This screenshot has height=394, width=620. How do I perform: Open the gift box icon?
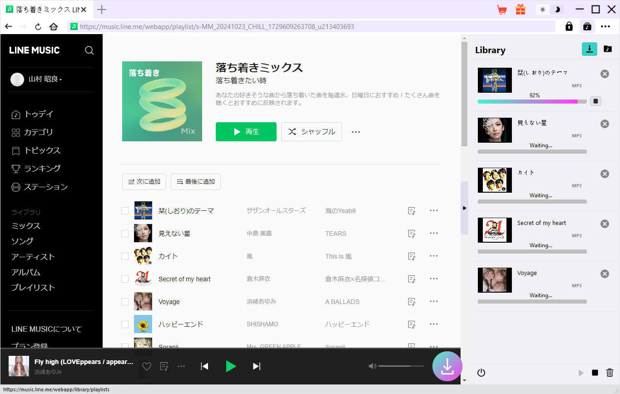point(520,10)
